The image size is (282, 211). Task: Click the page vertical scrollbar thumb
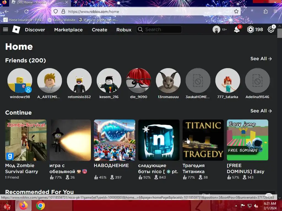pos(280,33)
